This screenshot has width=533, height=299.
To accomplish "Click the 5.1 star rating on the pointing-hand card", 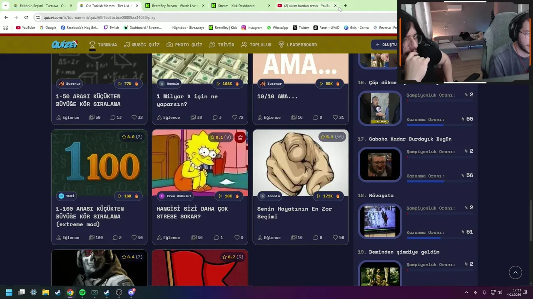I will point(331,137).
